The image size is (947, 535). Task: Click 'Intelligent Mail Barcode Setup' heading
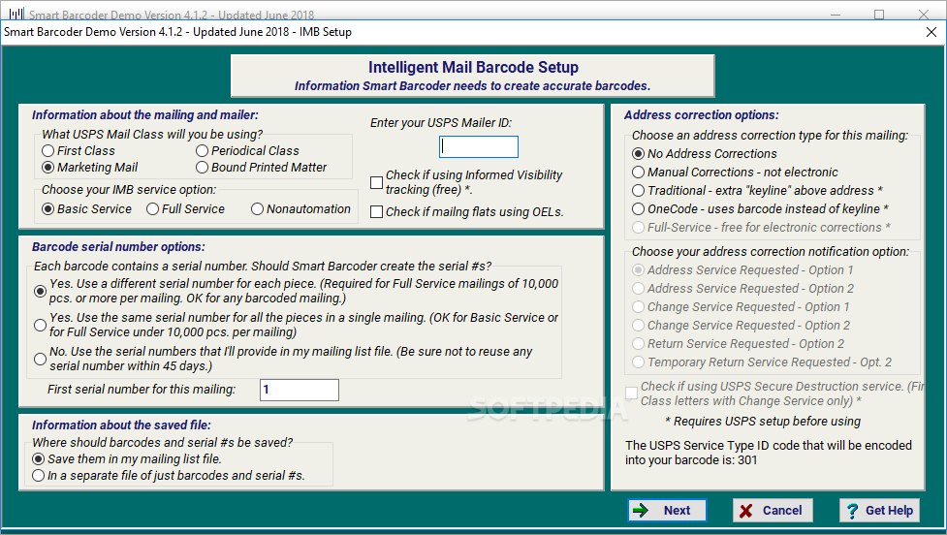click(473, 67)
